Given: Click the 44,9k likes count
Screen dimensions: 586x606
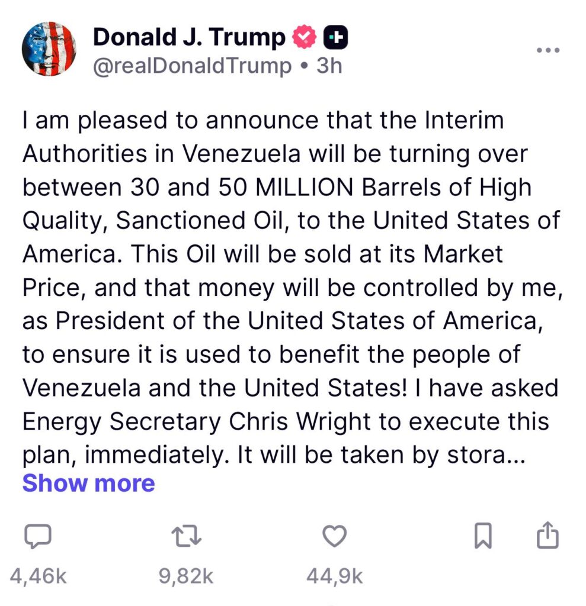Looking at the screenshot, I should pos(334,577).
